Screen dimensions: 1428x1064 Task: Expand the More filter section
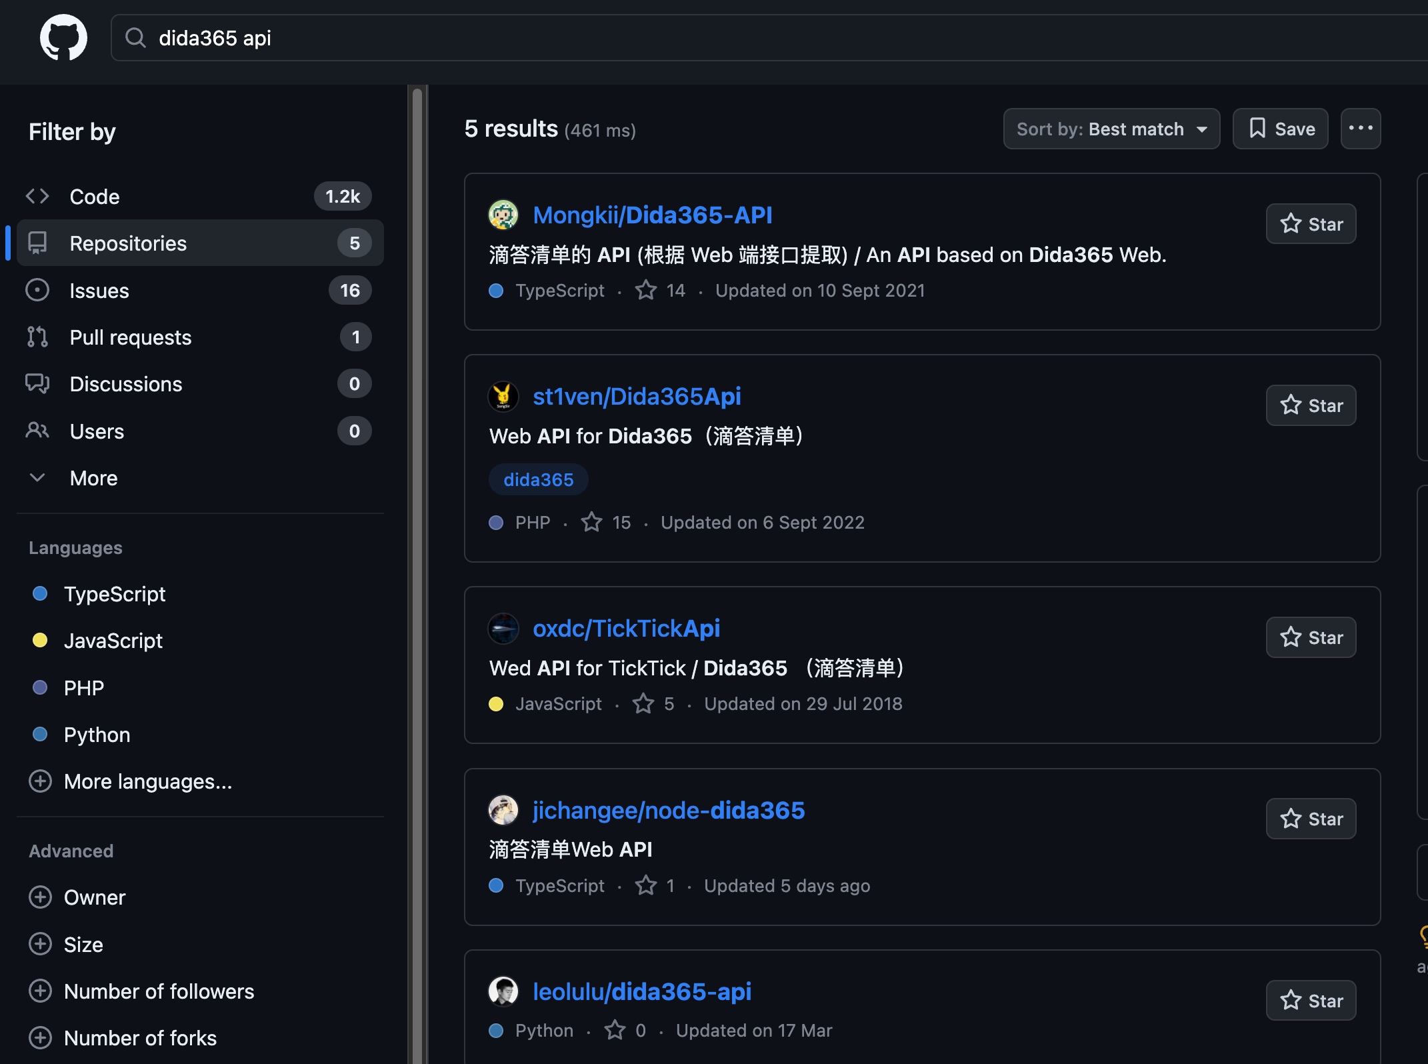coord(93,478)
